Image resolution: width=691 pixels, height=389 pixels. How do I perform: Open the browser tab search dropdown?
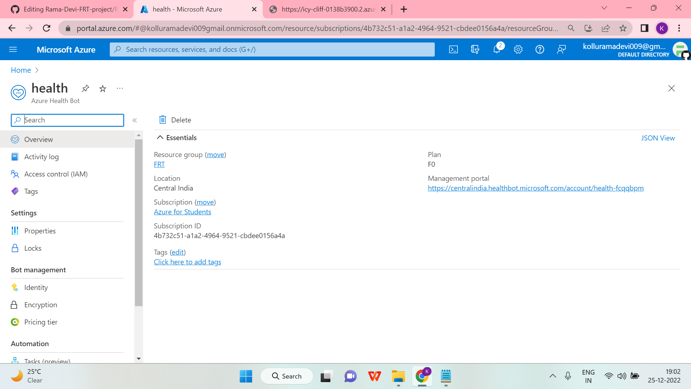[x=604, y=8]
